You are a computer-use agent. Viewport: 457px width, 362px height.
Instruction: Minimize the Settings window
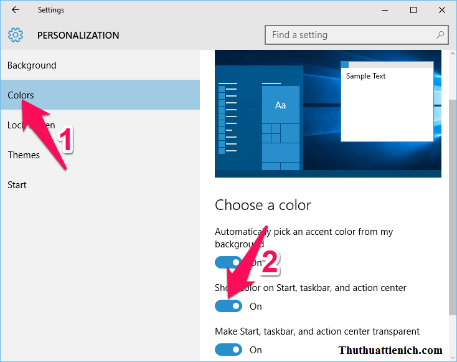click(385, 10)
